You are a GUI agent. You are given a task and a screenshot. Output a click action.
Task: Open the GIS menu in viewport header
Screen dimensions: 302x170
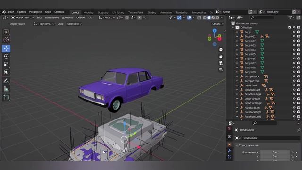[x=90, y=18]
